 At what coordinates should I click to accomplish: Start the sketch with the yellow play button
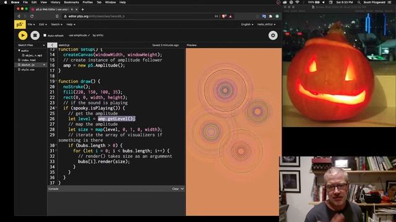click(x=23, y=35)
